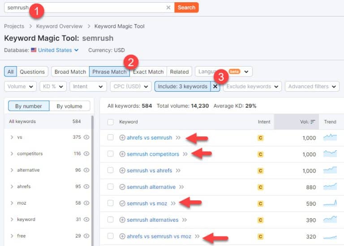Select the By volume sorting option

coord(69,106)
